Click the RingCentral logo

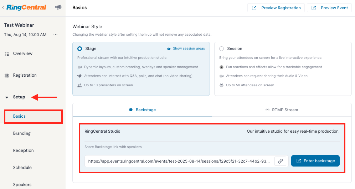coord(26,7)
